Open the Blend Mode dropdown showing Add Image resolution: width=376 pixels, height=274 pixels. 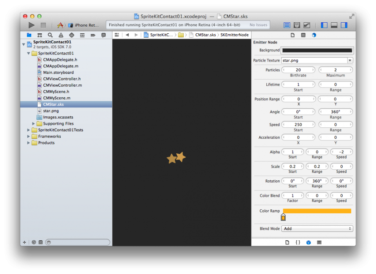pos(317,229)
